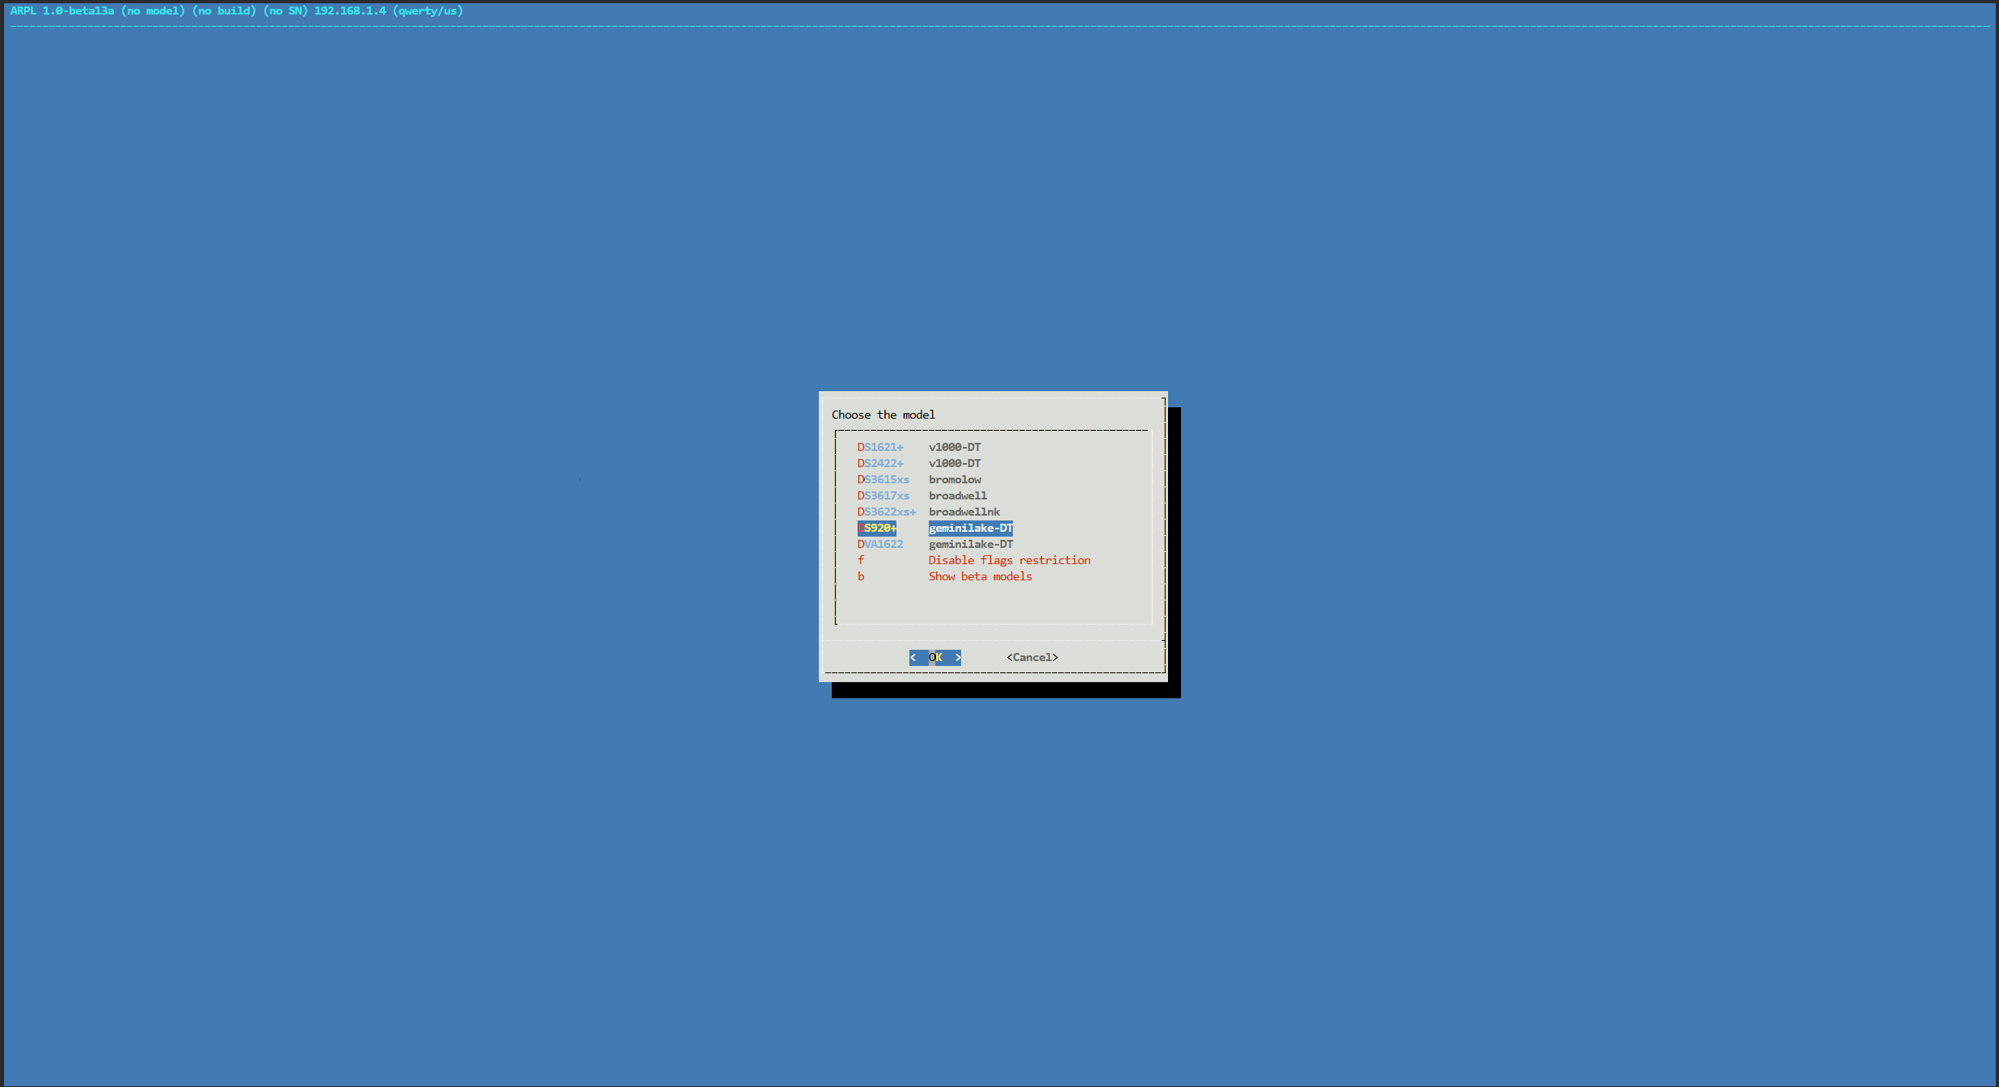Click the highlighted geminilake-DT text for DS920+
Screen dimensions: 1999x1087
tap(971, 528)
